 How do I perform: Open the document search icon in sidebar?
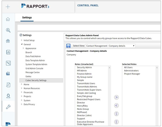pos(8,85)
